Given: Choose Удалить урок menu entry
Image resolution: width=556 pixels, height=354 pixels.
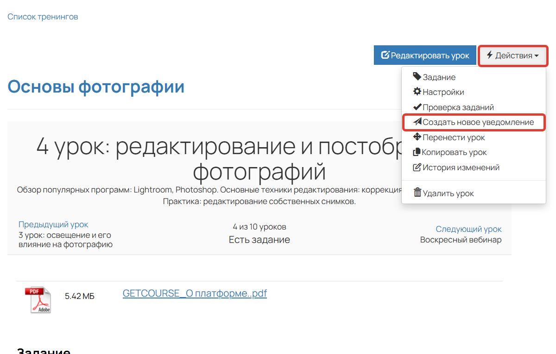Looking at the screenshot, I should [474, 193].
